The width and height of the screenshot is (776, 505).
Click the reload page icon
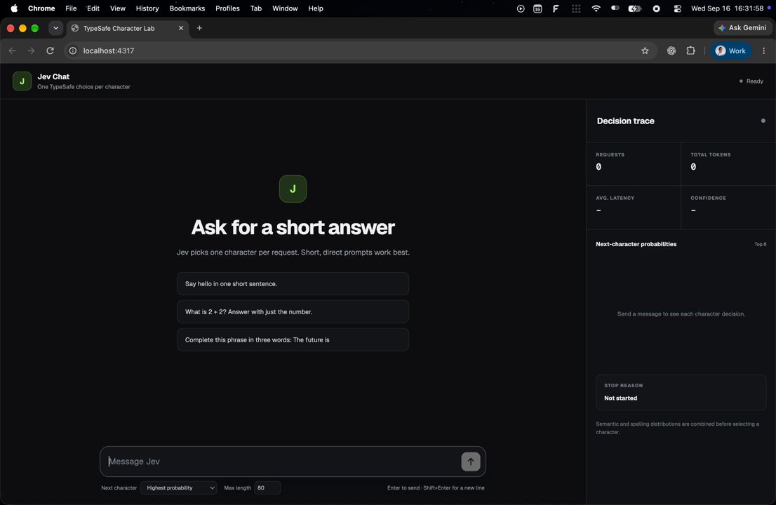(50, 50)
